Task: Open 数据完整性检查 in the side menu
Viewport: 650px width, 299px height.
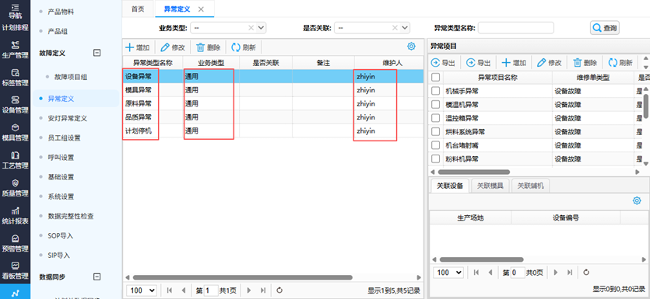Action: pyautogui.click(x=71, y=216)
